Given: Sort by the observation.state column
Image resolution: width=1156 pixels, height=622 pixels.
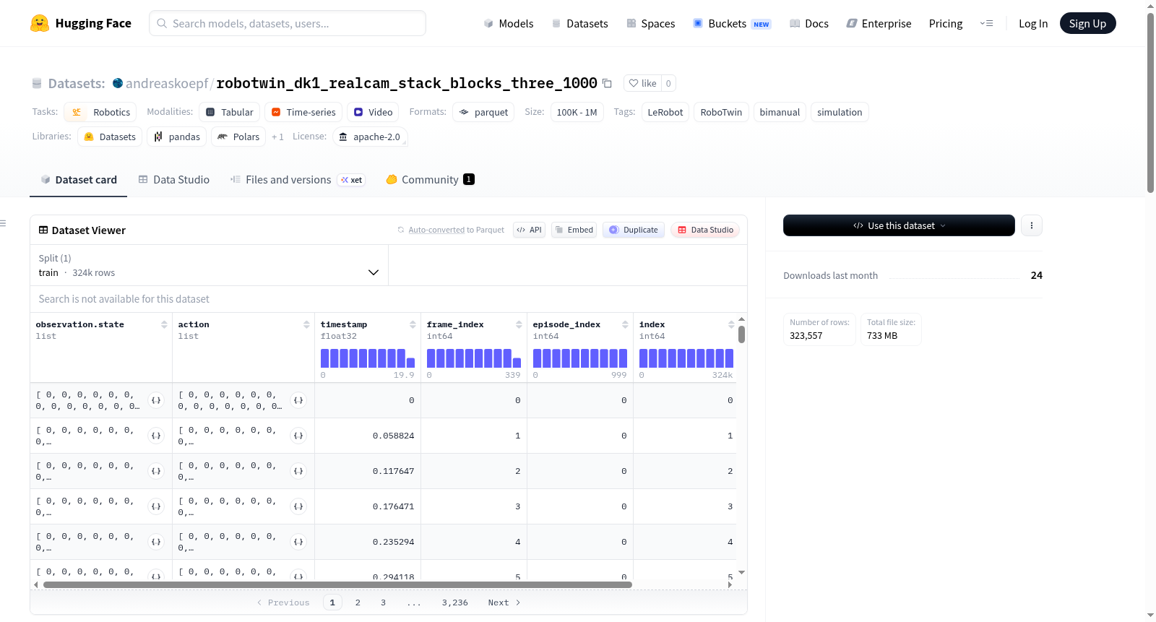Looking at the screenshot, I should tap(164, 325).
